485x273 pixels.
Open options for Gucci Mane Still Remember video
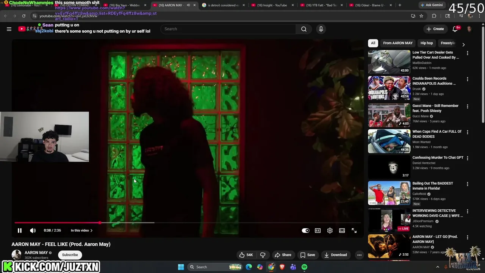(468, 107)
